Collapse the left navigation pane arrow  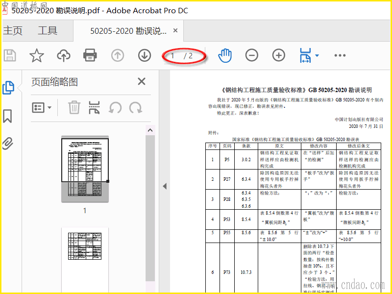pyautogui.click(x=165, y=186)
